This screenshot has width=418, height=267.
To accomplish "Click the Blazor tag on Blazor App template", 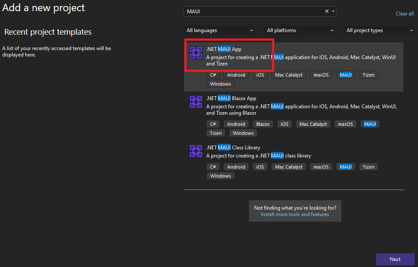I will [x=263, y=124].
